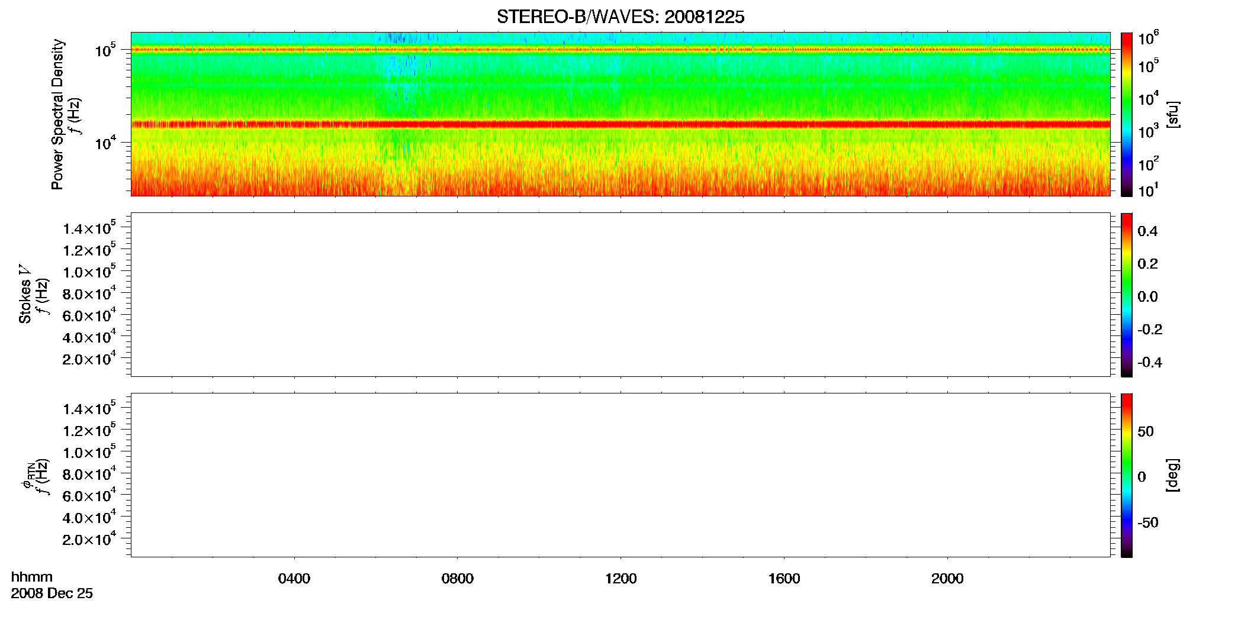The image size is (1241, 639).
Task: Click the Power Spectral Density axis label
Action: (x=57, y=114)
